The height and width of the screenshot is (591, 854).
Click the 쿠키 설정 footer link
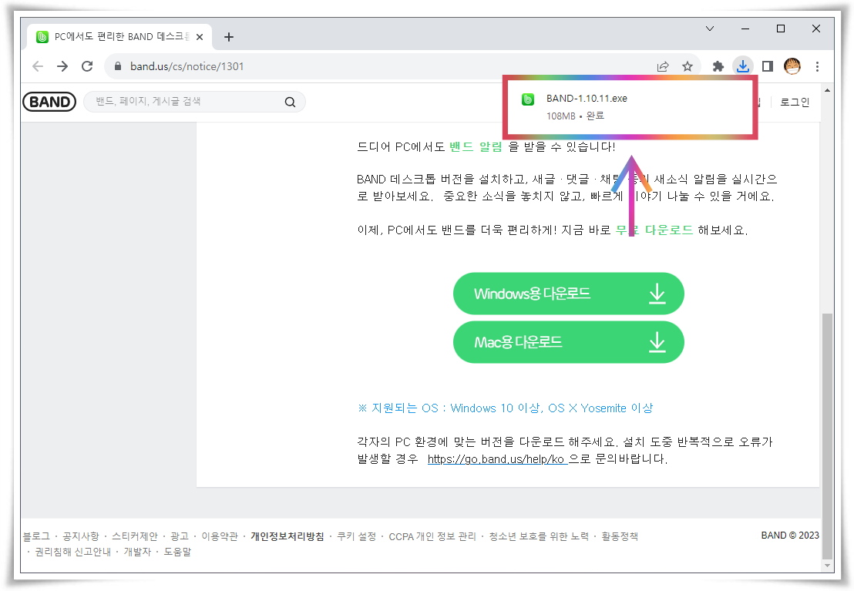[356, 536]
